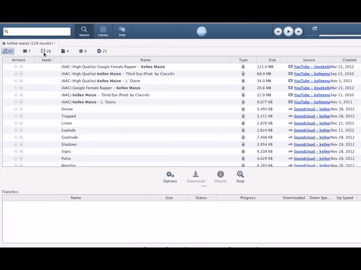Open the Library view
This screenshot has width=361, height=270.
(x=103, y=31)
